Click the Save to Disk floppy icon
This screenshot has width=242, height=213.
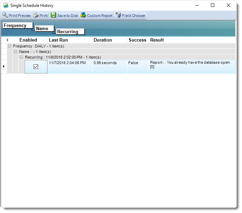click(53, 15)
